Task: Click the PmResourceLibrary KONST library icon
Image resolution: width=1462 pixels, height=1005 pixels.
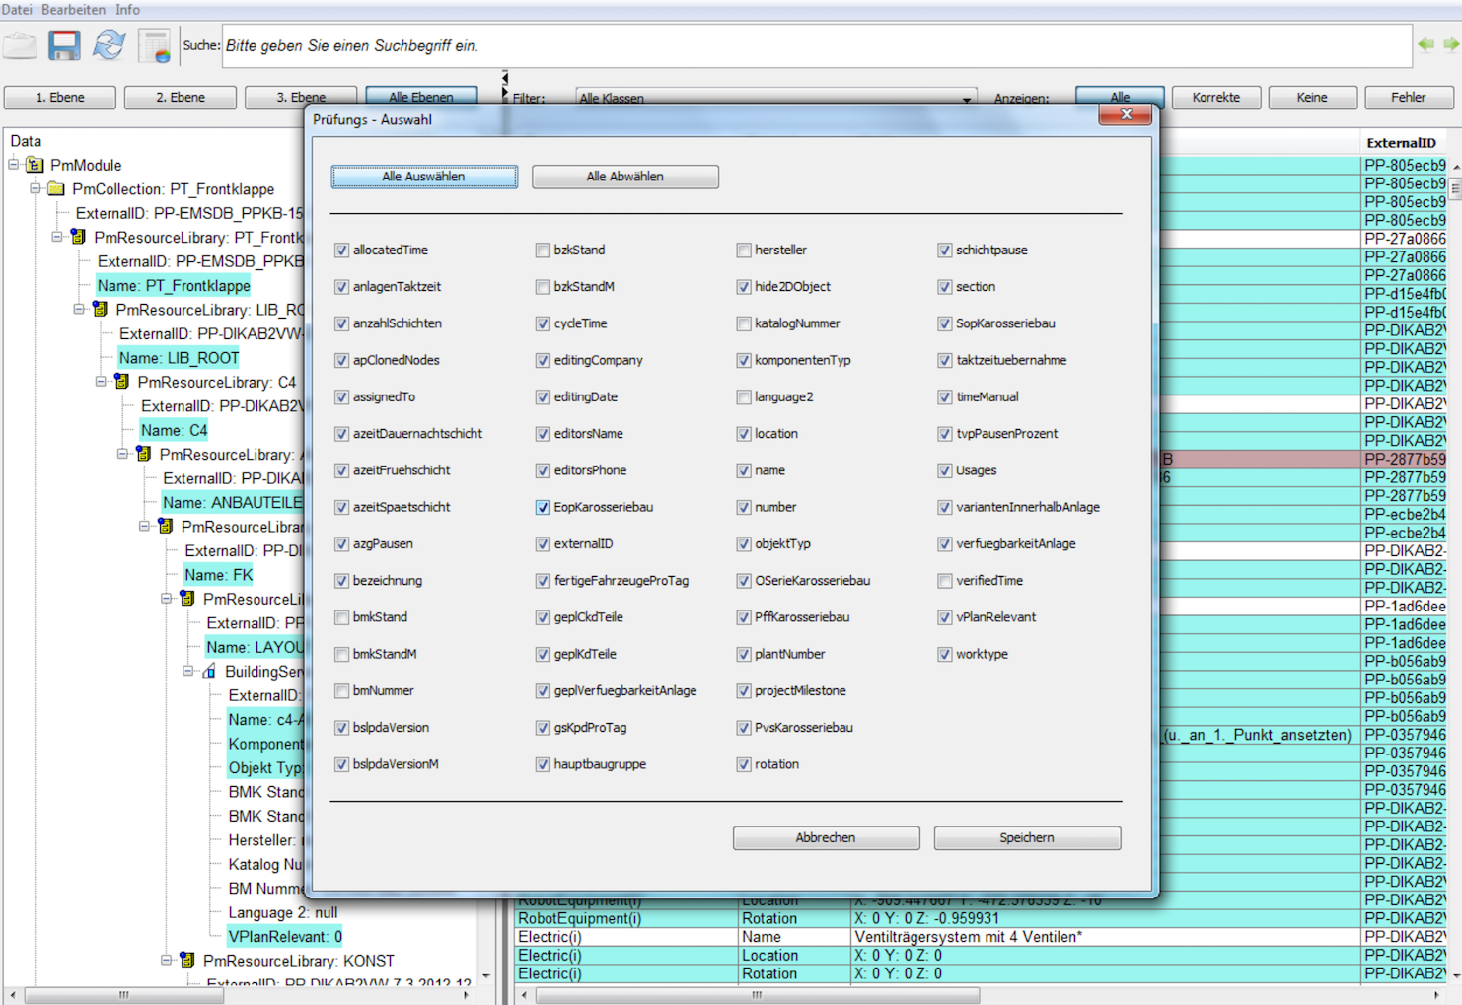Action: coord(187,960)
